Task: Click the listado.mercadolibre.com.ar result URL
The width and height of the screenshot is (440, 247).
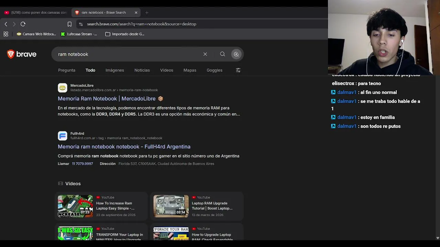Action: [x=114, y=90]
